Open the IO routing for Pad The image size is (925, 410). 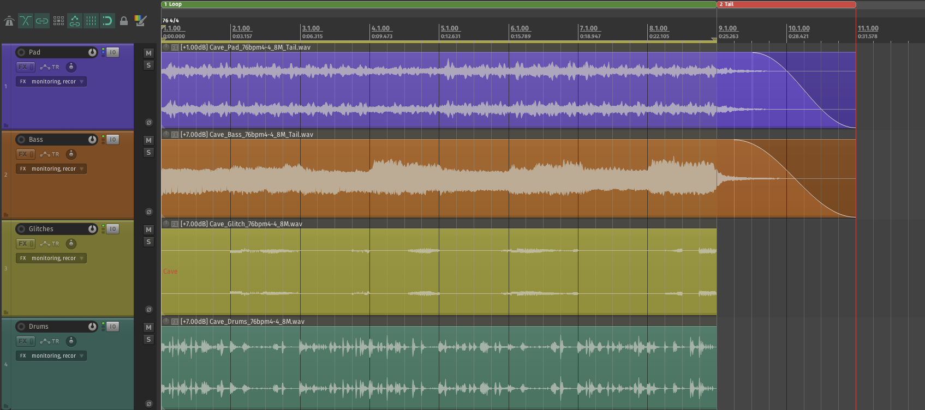[112, 52]
